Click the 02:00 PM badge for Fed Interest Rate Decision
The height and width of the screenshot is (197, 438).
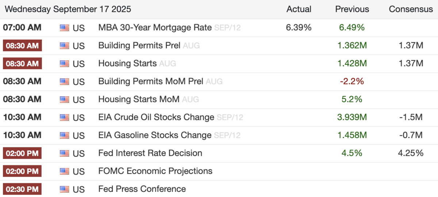coord(22,153)
